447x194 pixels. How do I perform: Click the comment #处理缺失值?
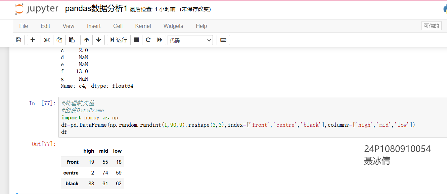point(78,103)
